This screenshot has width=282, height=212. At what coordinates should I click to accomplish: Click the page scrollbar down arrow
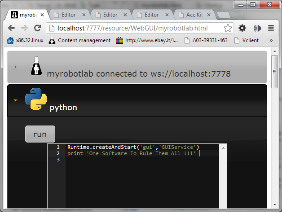(x=275, y=205)
